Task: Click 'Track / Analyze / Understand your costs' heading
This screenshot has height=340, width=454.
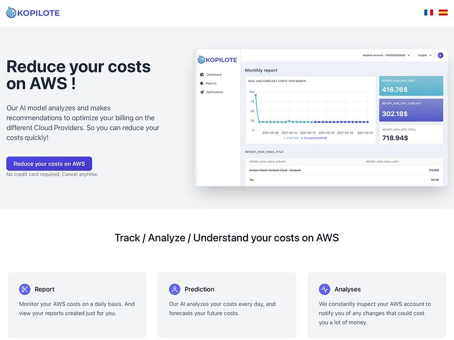Action: (x=226, y=237)
